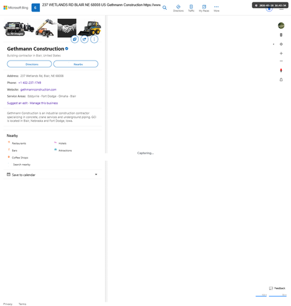
Task: Call the phone number +1 402-237-1749
Action: (29, 83)
